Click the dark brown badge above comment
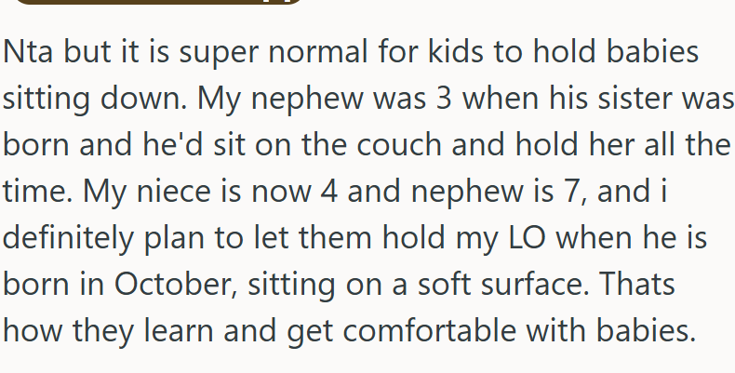This screenshot has height=373, width=735. 159,2
